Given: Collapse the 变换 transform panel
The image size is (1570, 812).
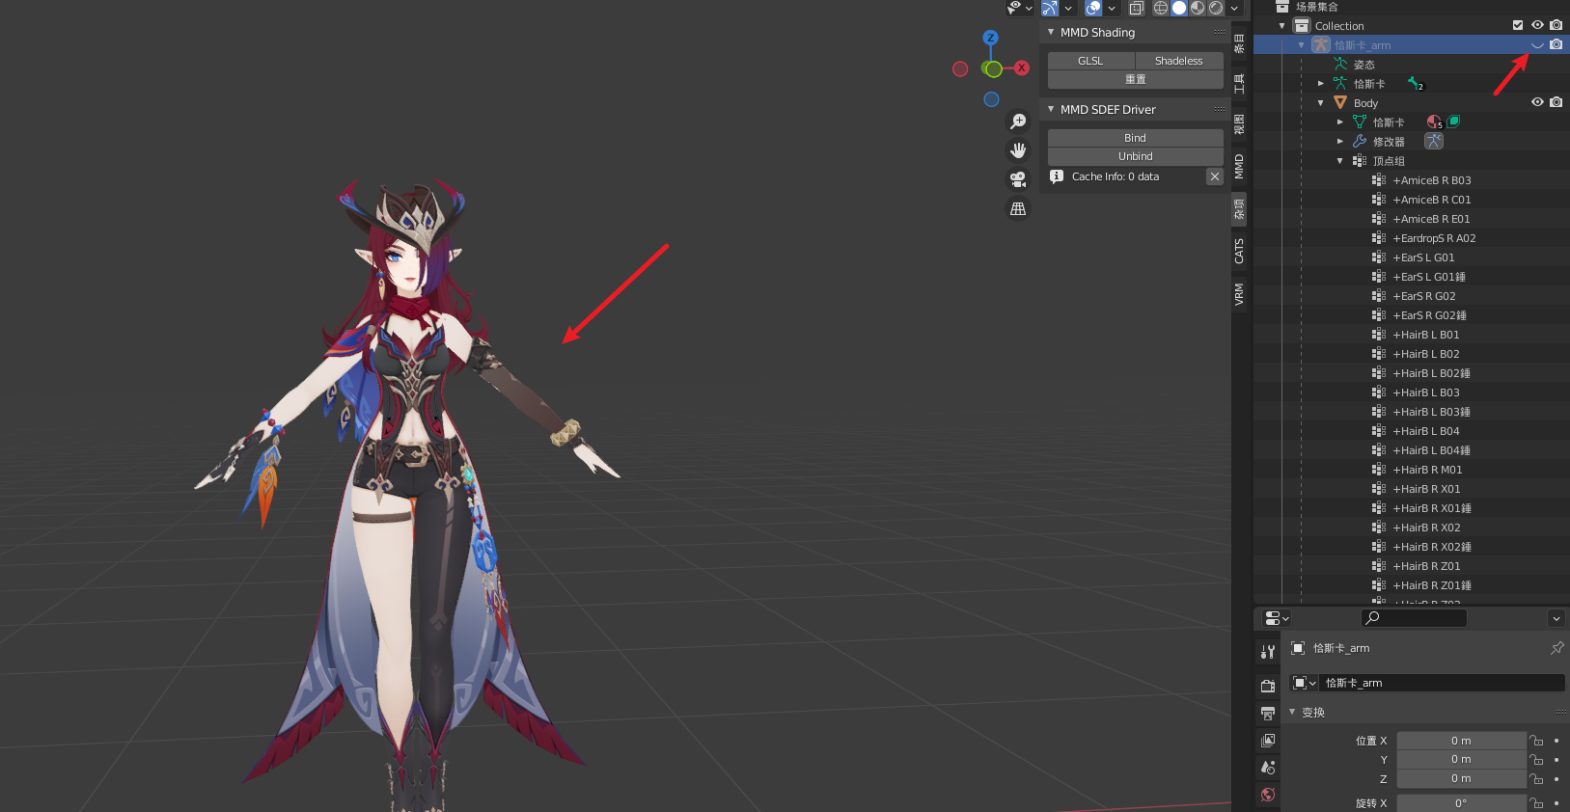Looking at the screenshot, I should click(1292, 712).
